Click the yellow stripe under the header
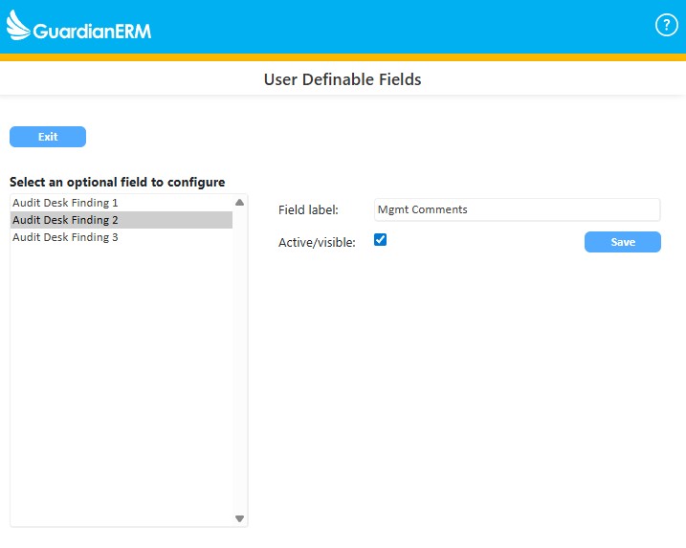Screen dimensions: 686x548 tap(343, 57)
